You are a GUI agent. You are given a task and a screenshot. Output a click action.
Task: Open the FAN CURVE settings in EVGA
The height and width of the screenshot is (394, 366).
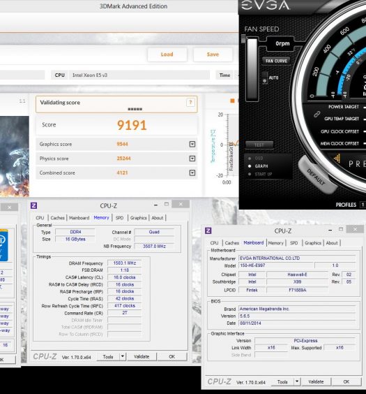(276, 61)
